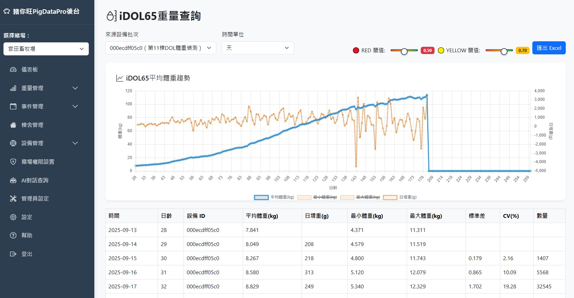Viewport: 574px width, 298px height.
Task: Click the 7.841 average weight cell
Action: click(272, 230)
